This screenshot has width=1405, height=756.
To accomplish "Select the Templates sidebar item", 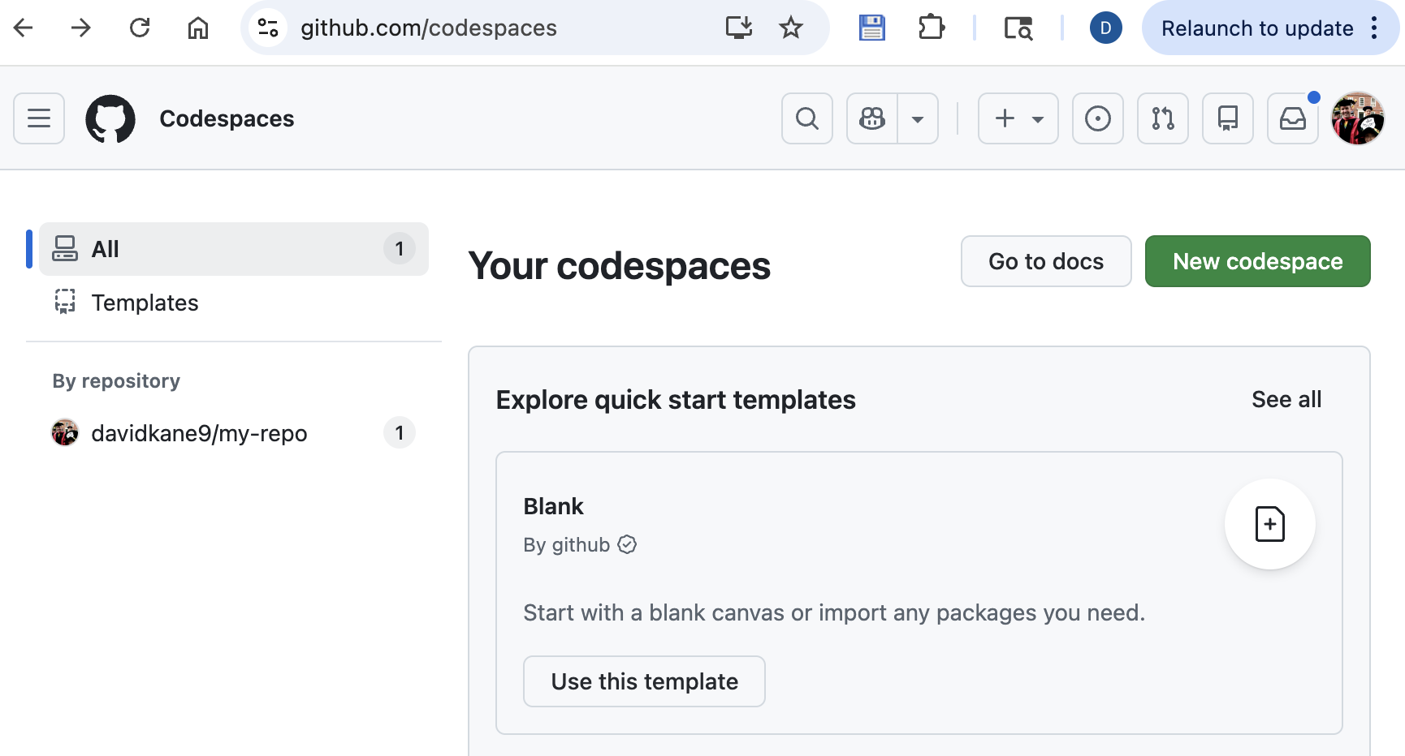I will [x=145, y=303].
